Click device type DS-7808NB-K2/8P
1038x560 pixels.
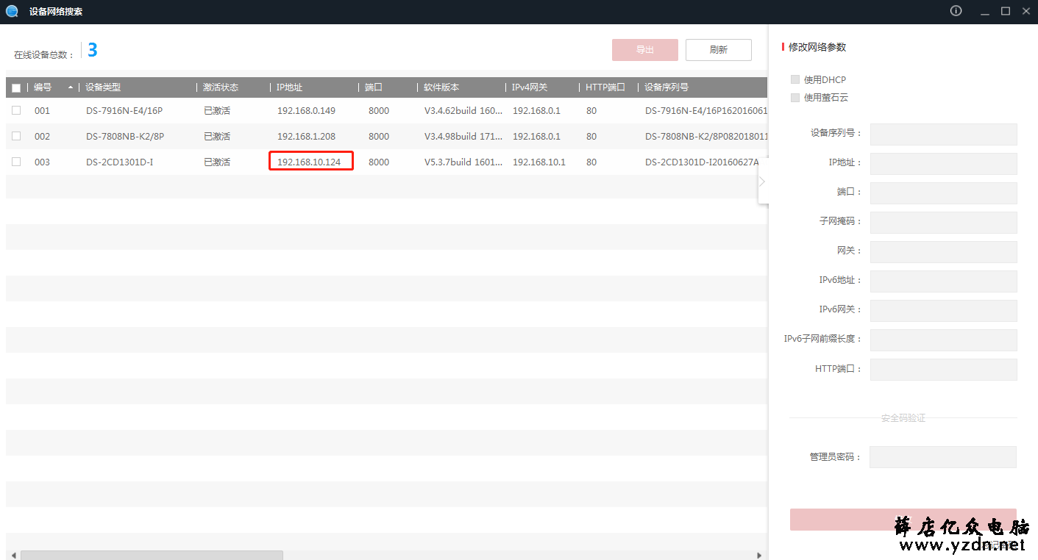click(125, 136)
